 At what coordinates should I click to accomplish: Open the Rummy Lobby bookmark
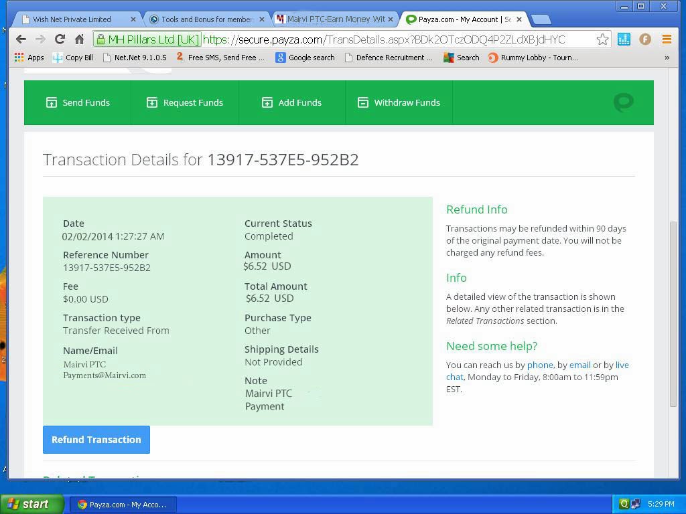[x=533, y=58]
